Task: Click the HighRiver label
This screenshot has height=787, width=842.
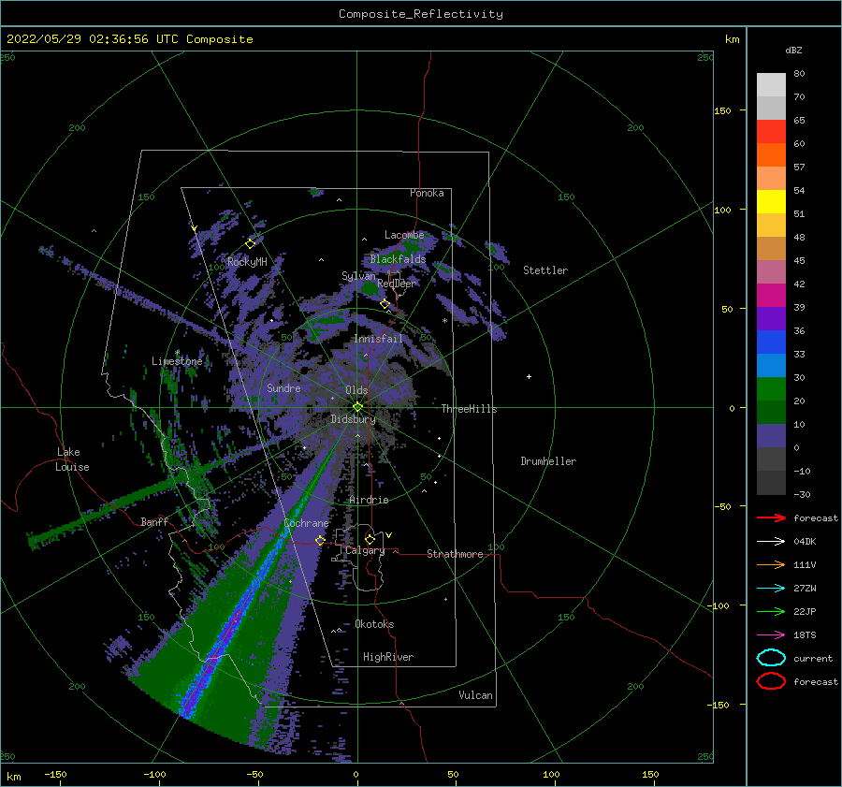Action: point(388,657)
